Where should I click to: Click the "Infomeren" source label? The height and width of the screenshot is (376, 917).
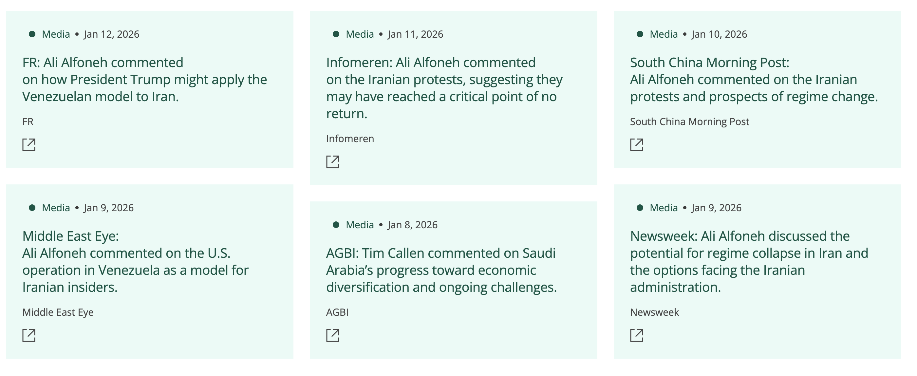350,139
